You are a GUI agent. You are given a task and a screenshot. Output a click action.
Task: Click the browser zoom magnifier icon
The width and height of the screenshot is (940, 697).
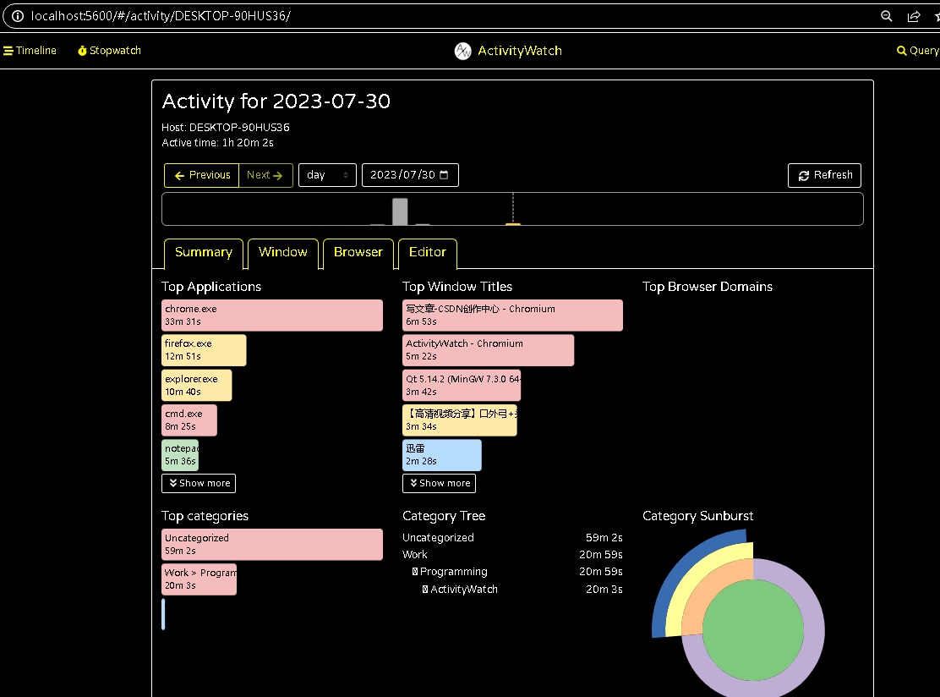pos(886,16)
